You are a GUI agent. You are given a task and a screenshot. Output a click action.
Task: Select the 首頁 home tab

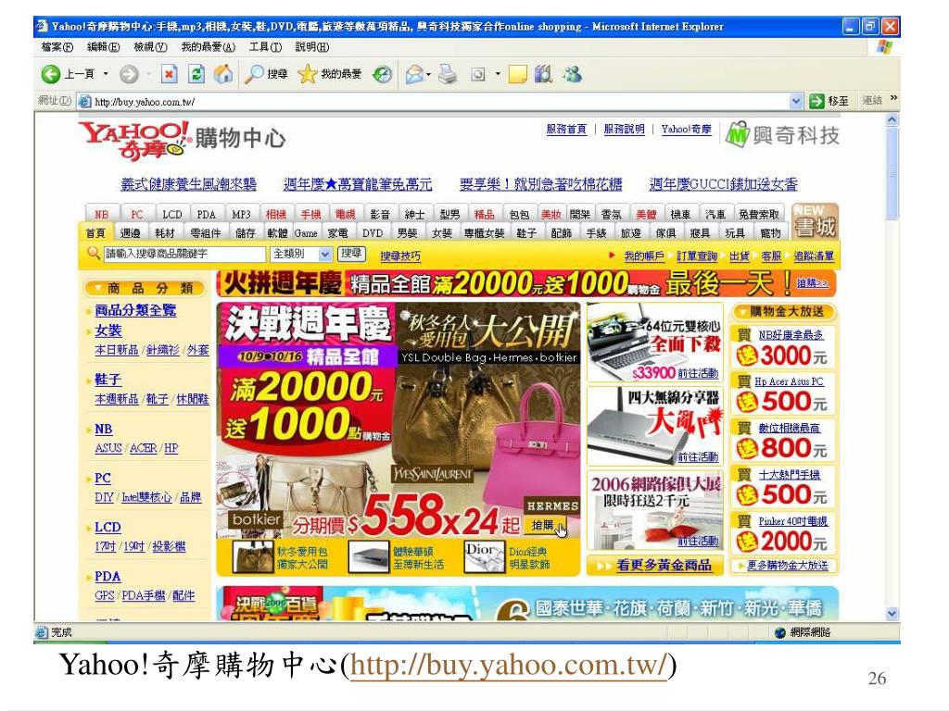point(95,232)
